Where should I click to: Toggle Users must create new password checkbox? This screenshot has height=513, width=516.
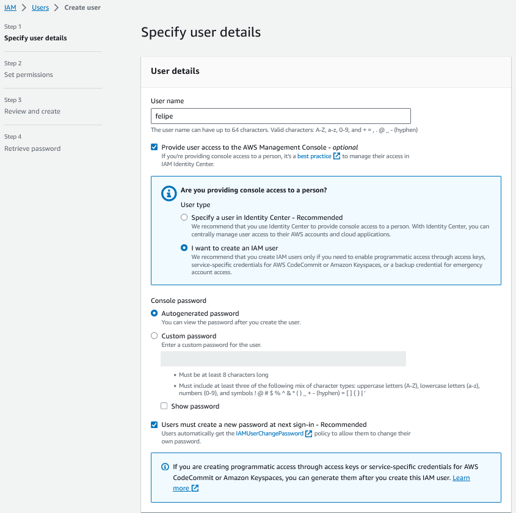(x=154, y=424)
